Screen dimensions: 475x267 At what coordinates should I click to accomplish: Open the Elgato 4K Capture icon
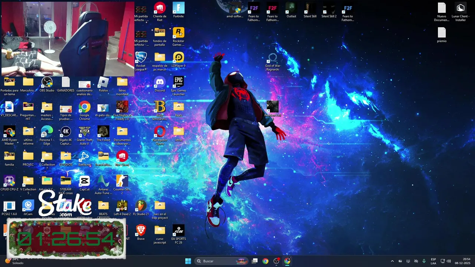pos(66,135)
